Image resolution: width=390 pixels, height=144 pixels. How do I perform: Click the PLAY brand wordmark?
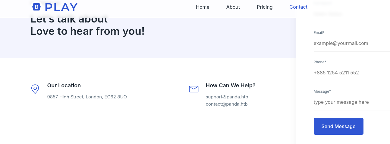(61, 7)
